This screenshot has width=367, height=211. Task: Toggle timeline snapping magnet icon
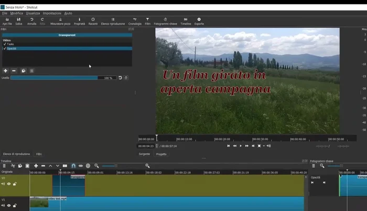point(73,166)
